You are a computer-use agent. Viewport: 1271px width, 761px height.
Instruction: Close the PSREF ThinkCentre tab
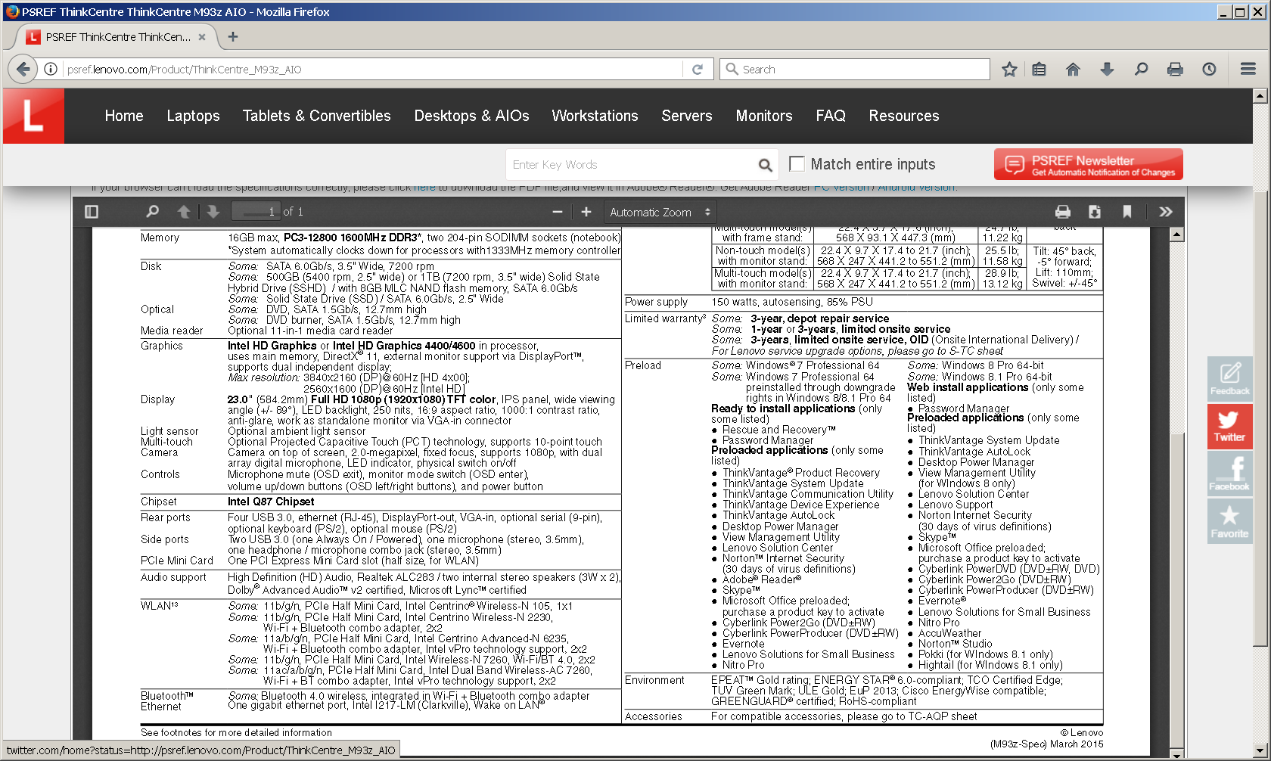(x=202, y=36)
